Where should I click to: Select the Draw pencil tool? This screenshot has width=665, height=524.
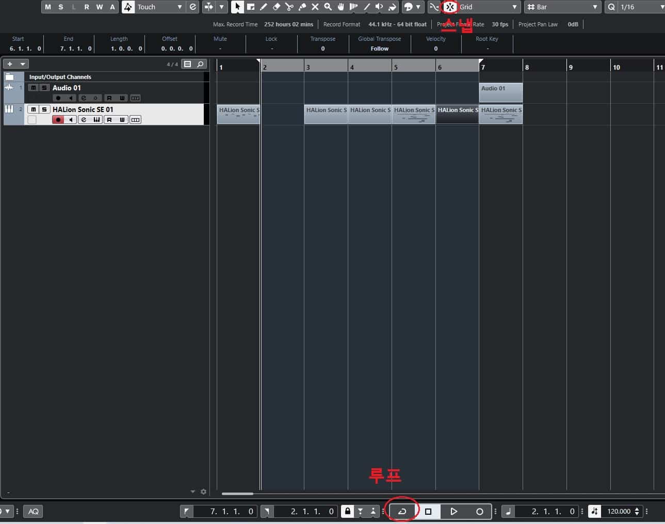tap(264, 7)
